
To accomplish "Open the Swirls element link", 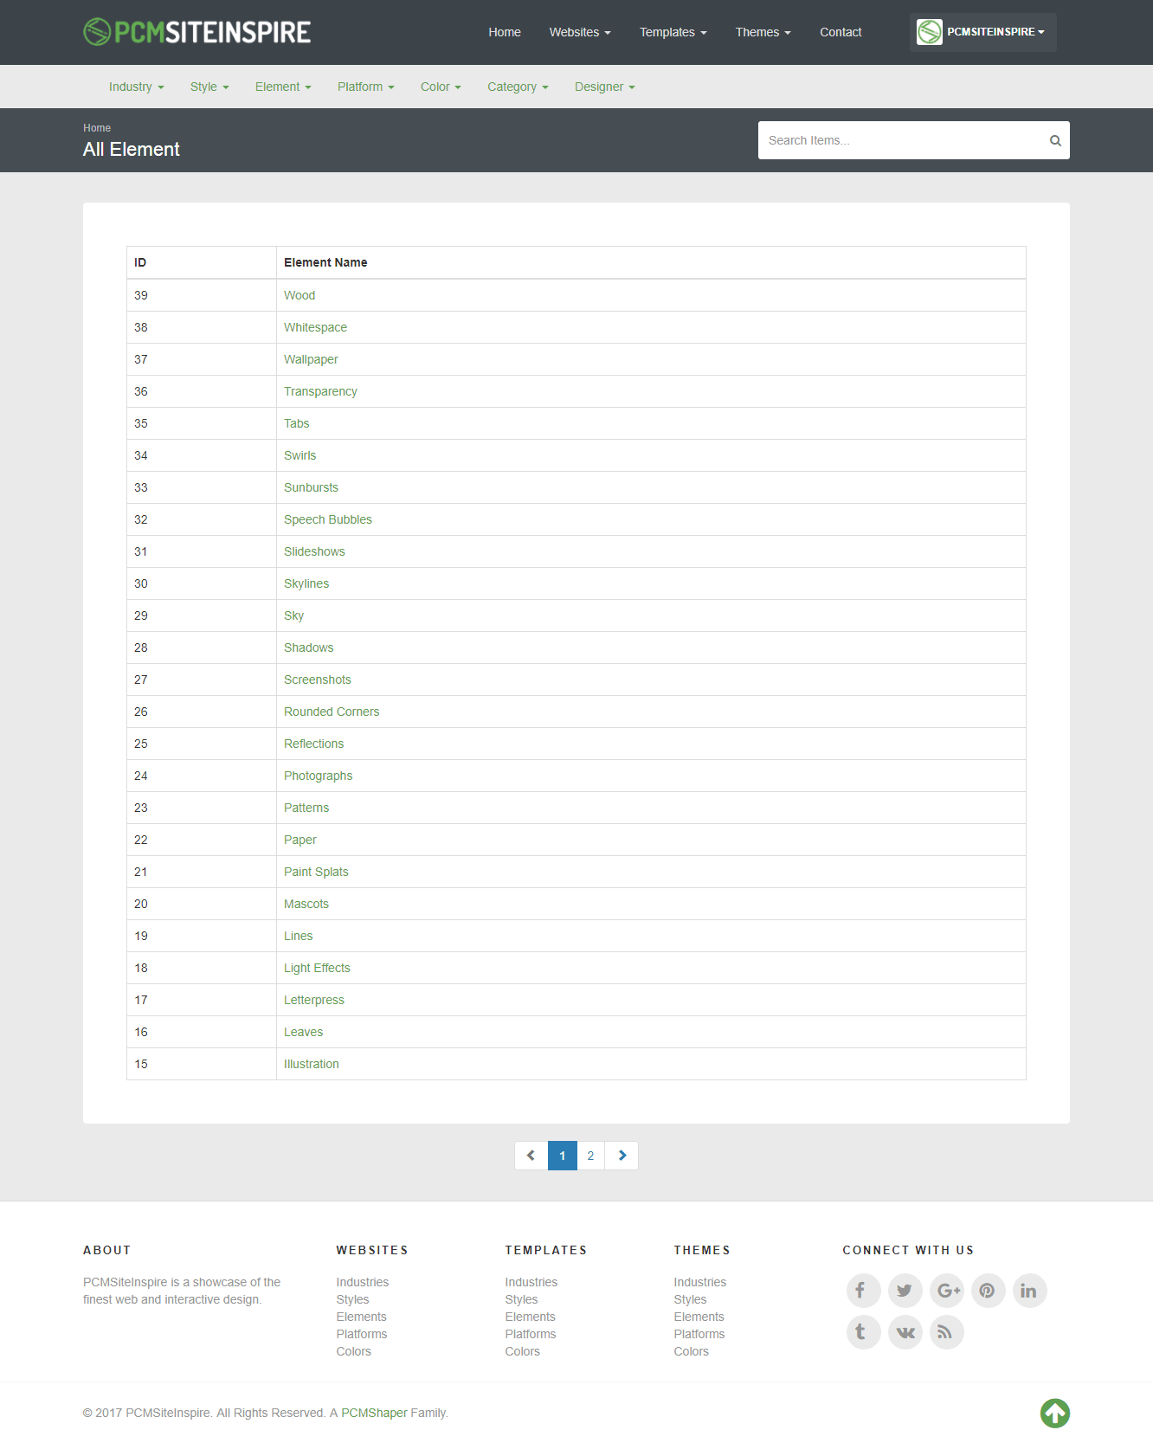I will coord(300,455).
